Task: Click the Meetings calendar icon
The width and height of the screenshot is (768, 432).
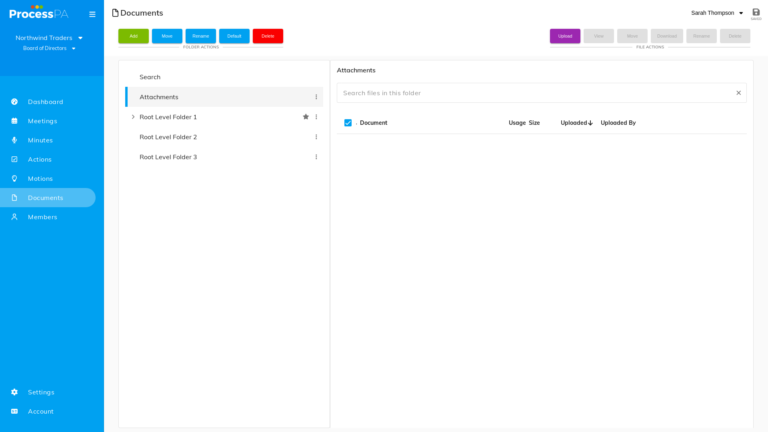Action: coord(14,121)
